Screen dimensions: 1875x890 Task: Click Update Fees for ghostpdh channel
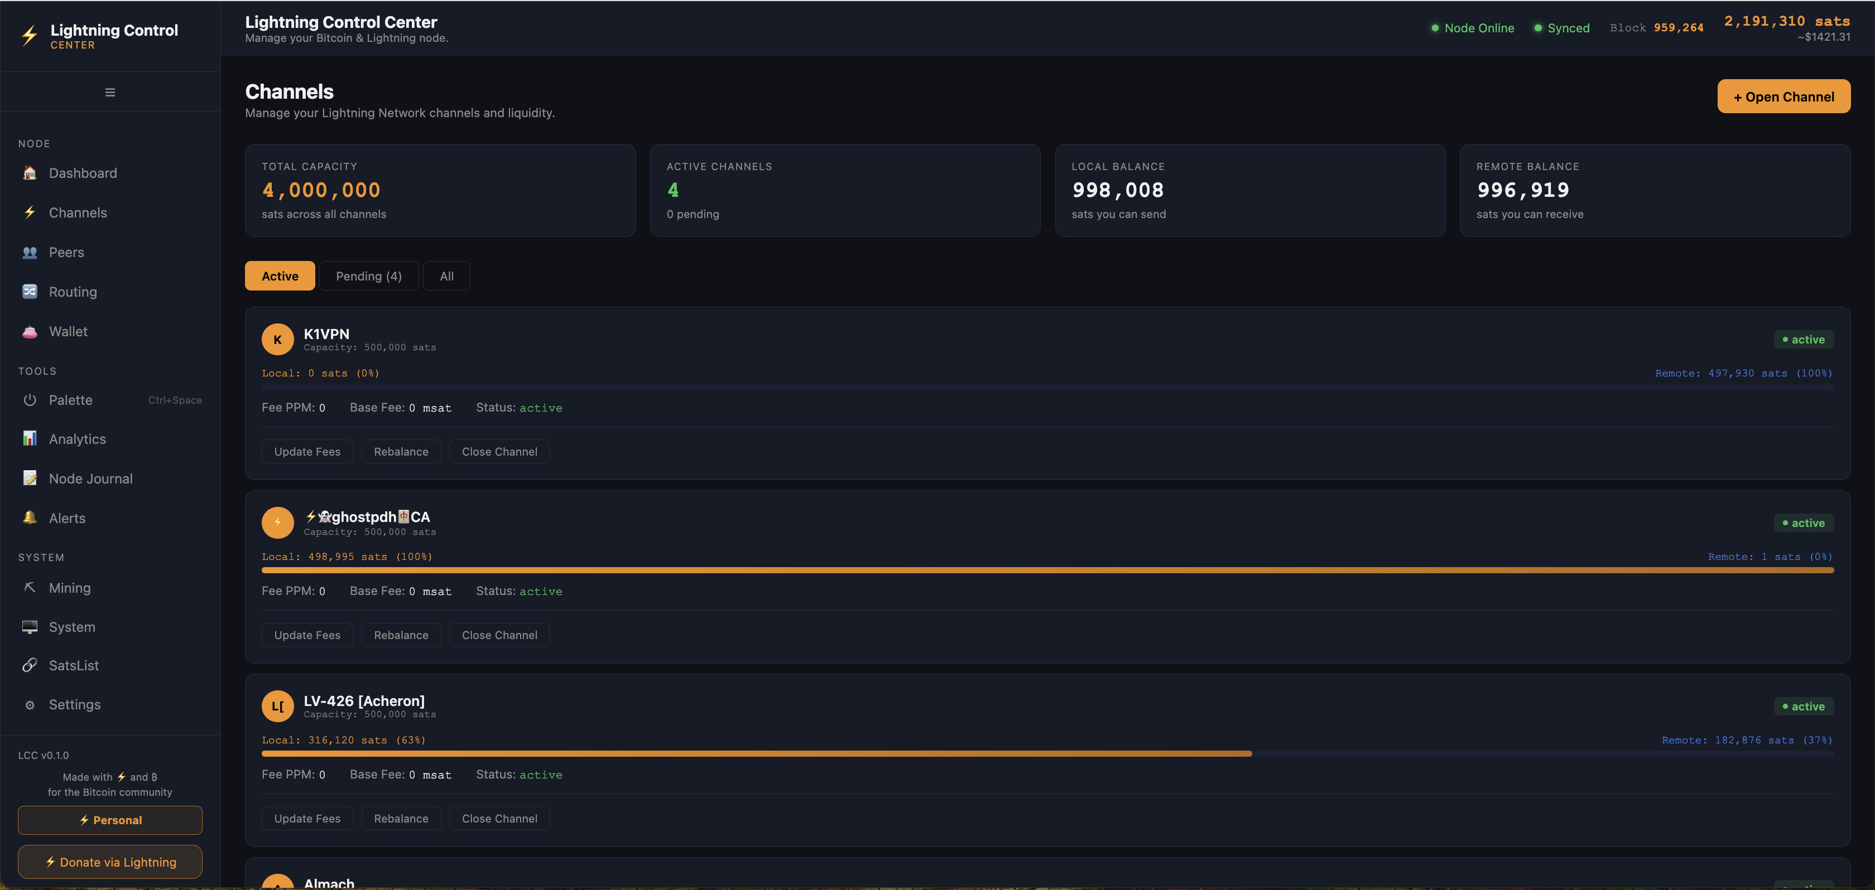307,635
